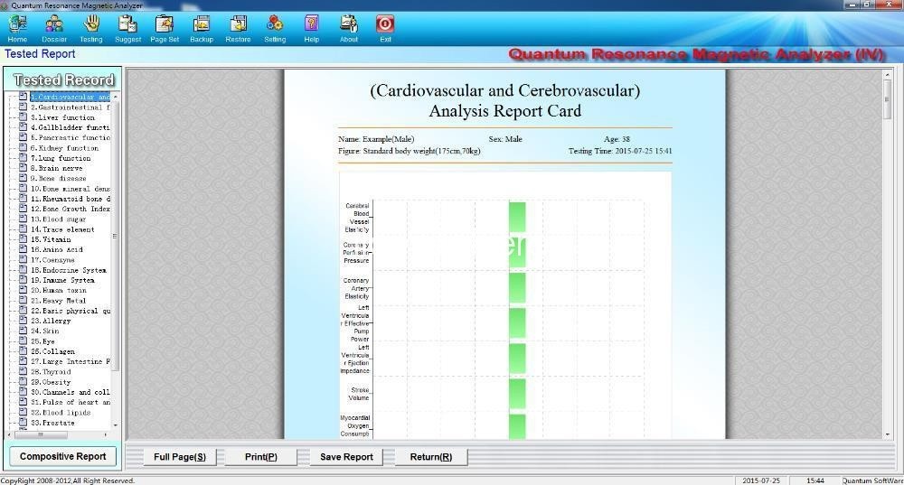The image size is (904, 485).
Task: Click the record list down scroll arrow
Action: (116, 424)
